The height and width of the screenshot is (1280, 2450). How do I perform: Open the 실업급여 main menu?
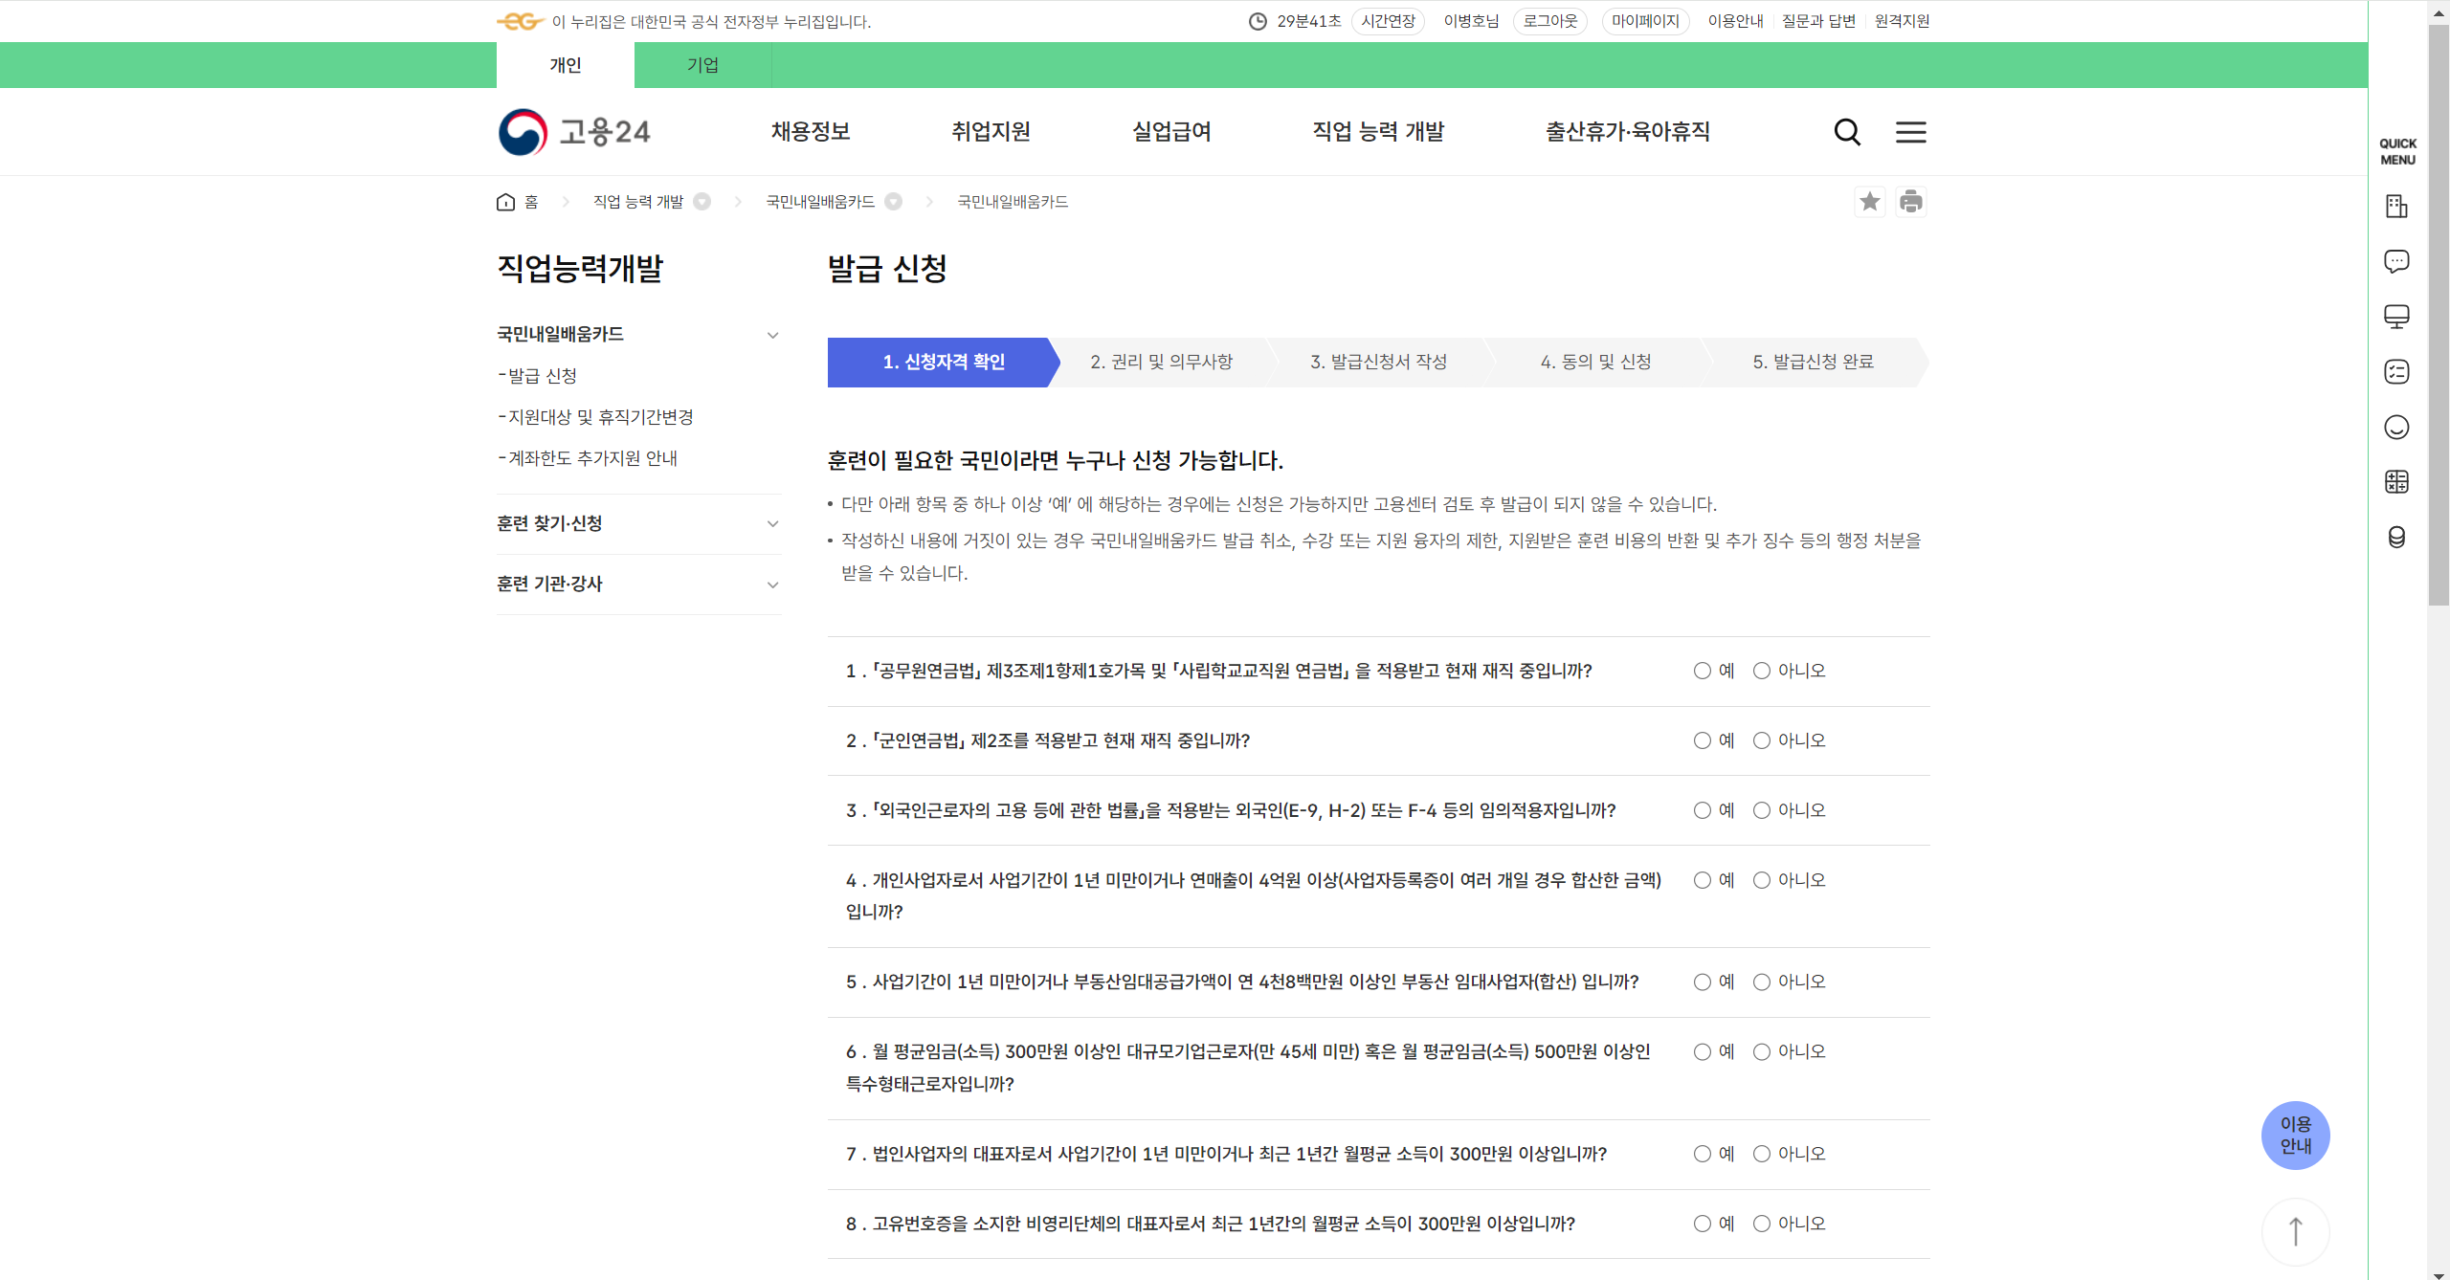click(1171, 132)
